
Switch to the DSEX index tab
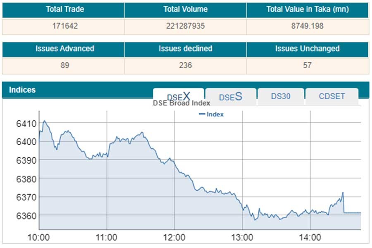pyautogui.click(x=178, y=96)
